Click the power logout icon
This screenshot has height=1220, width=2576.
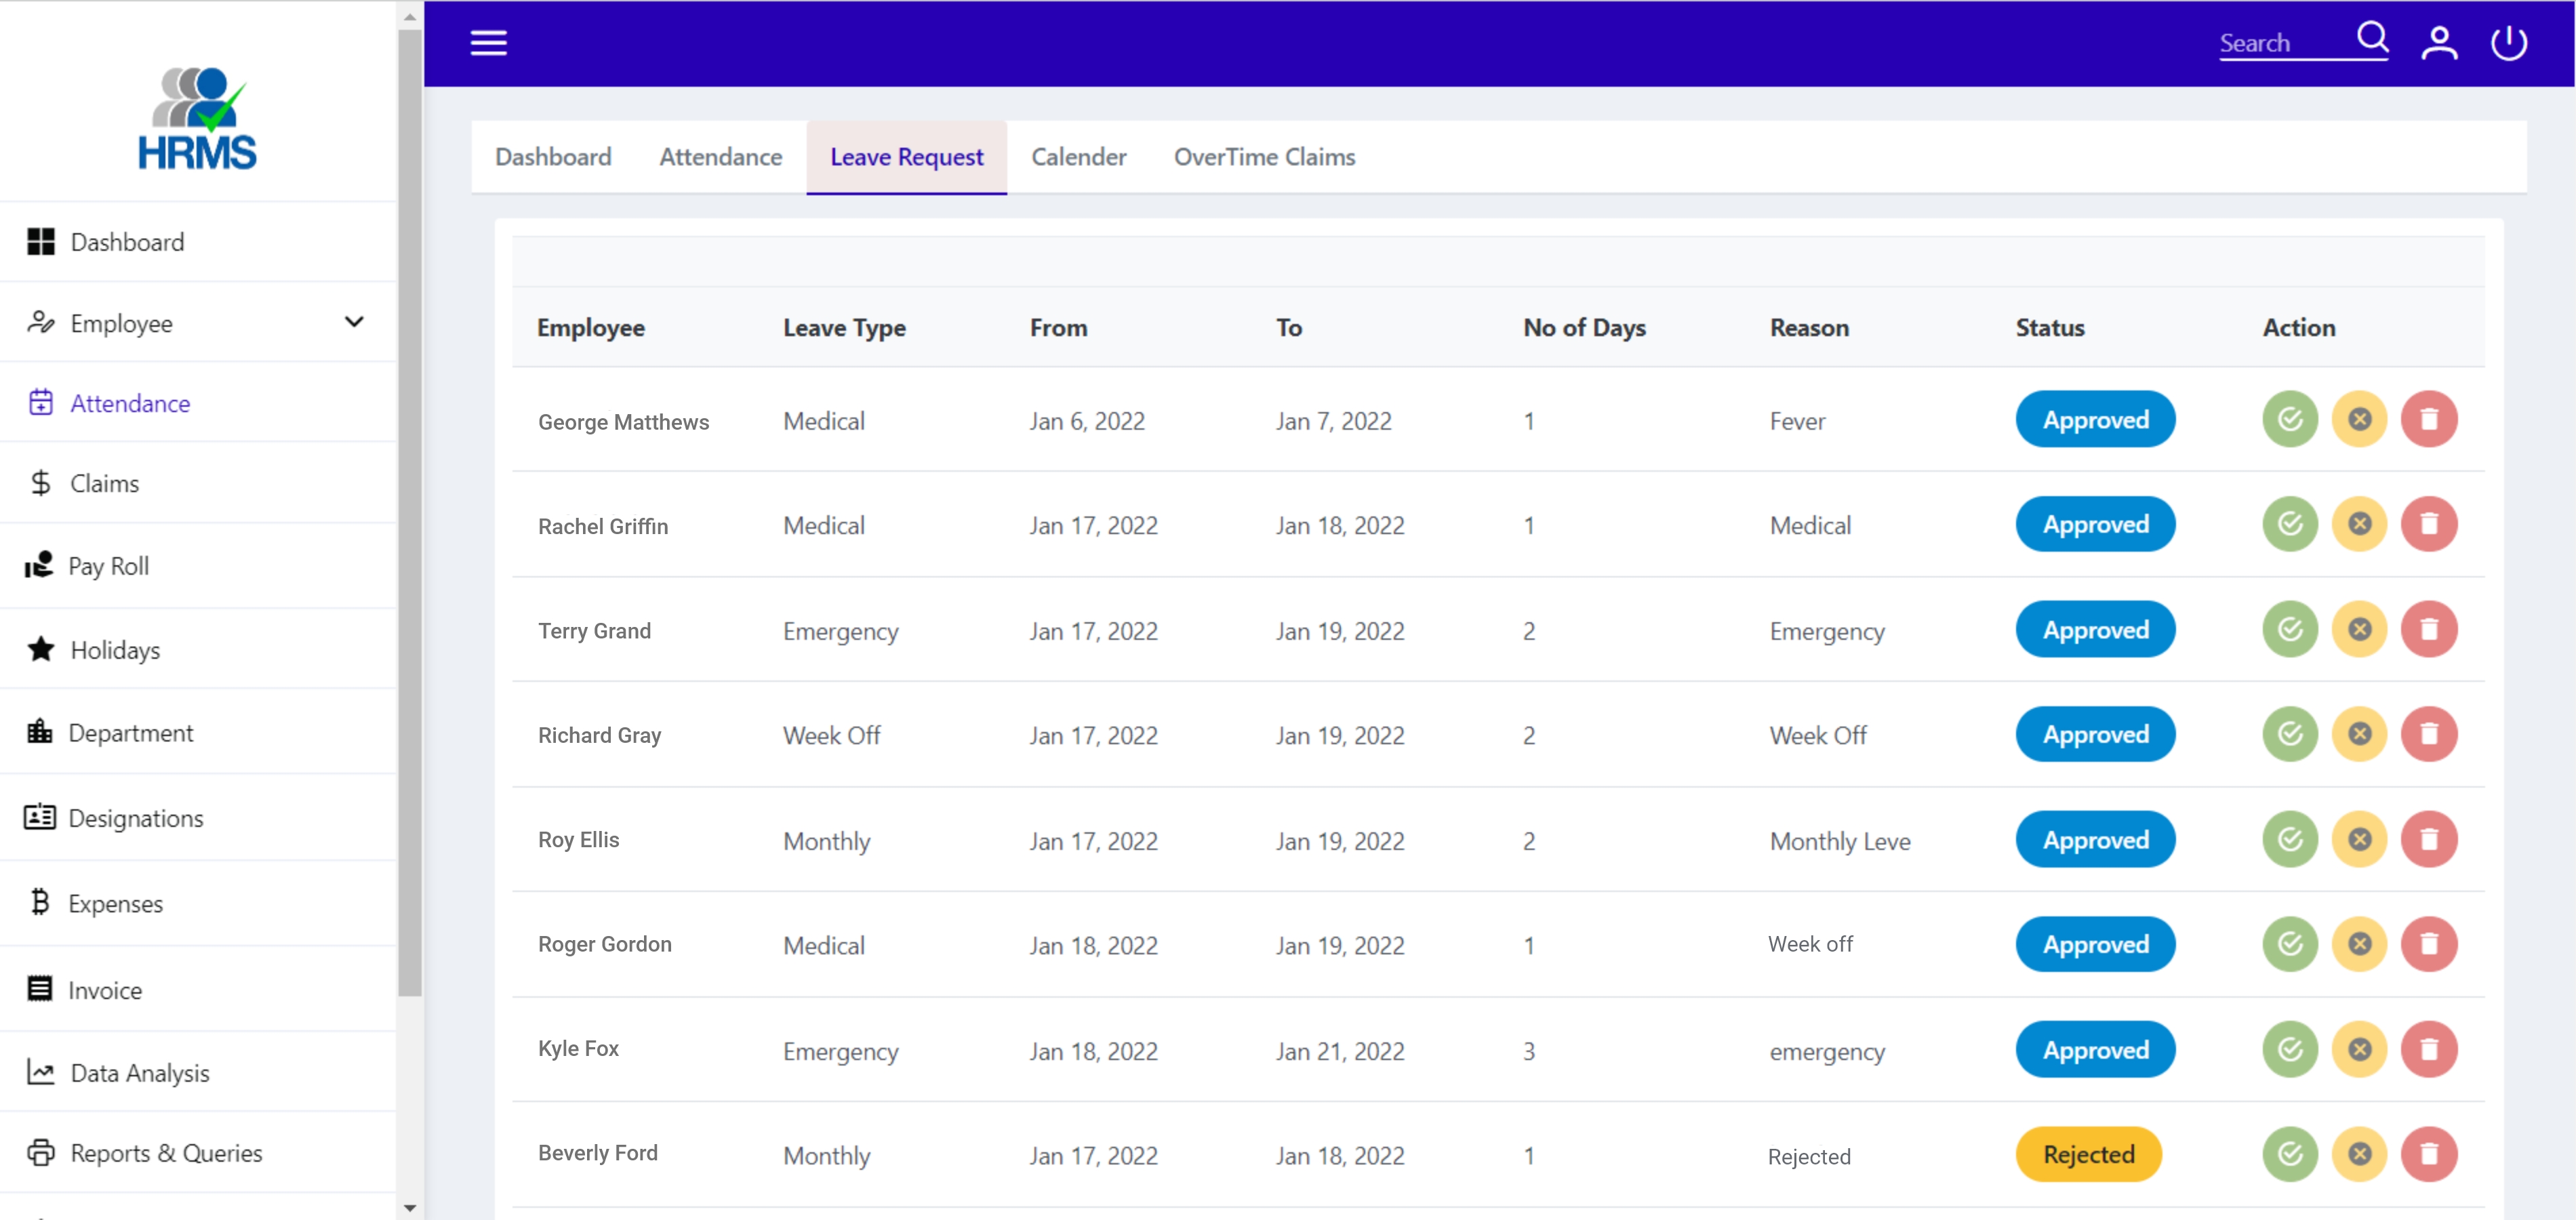tap(2508, 43)
